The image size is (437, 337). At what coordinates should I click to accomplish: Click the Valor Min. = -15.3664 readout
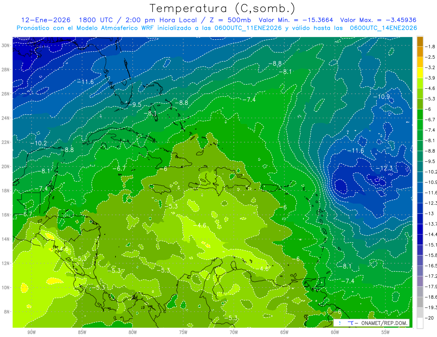296,20
